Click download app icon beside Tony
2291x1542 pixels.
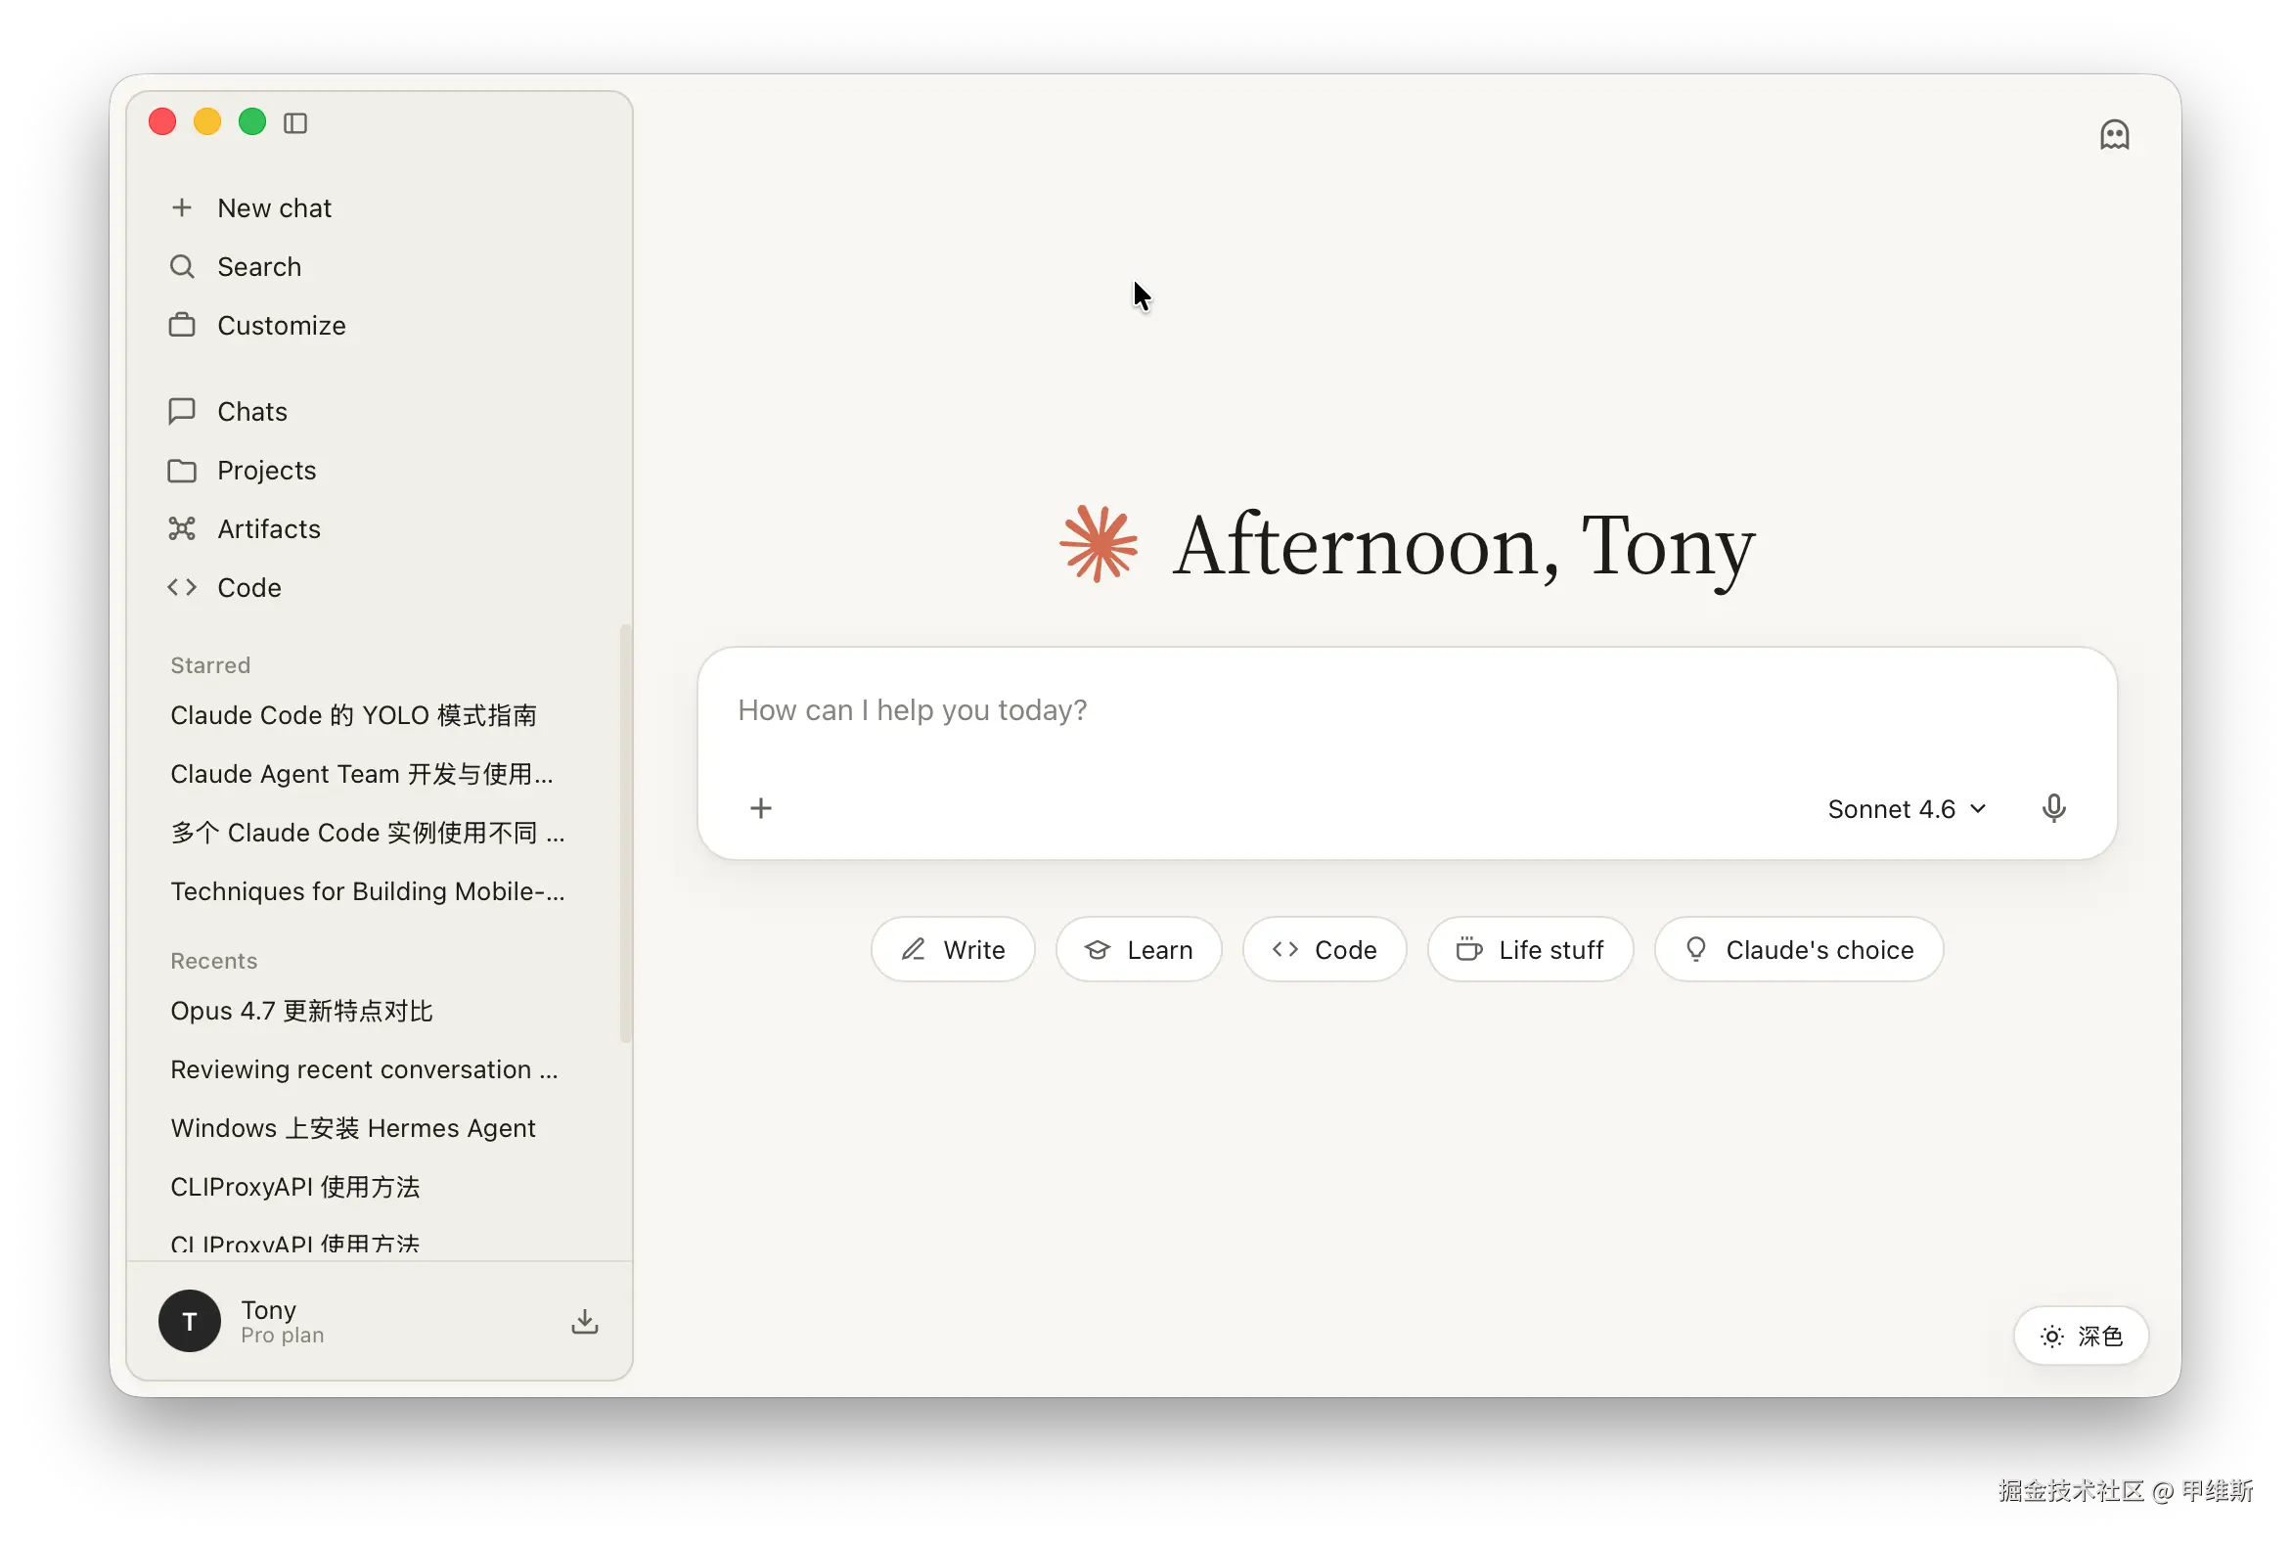pos(585,1321)
